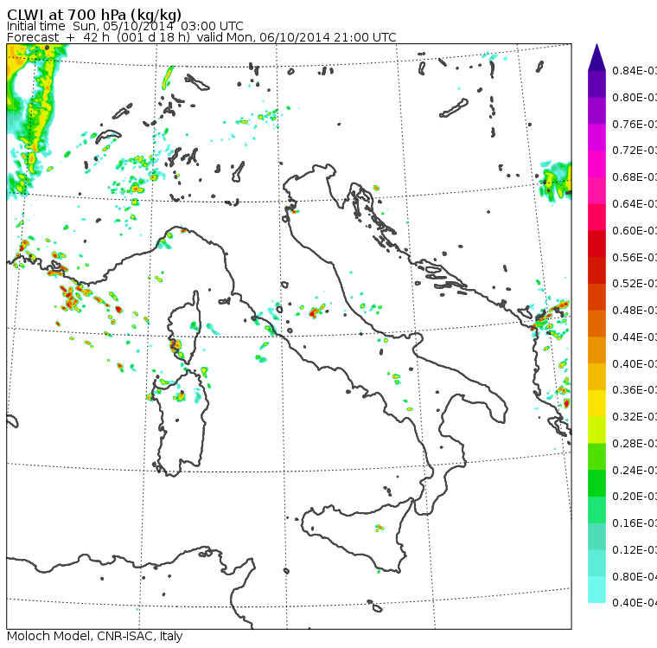Click the island of Sicily on the map
This screenshot has width=657, height=648.
pyautogui.click(x=356, y=535)
